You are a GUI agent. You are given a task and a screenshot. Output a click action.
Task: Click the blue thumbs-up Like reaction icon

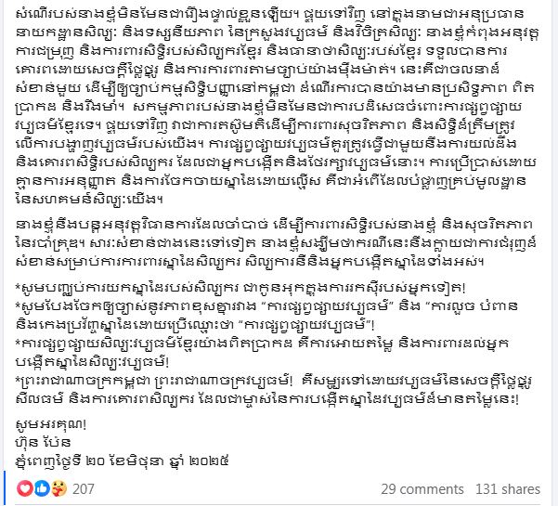[x=42, y=488]
